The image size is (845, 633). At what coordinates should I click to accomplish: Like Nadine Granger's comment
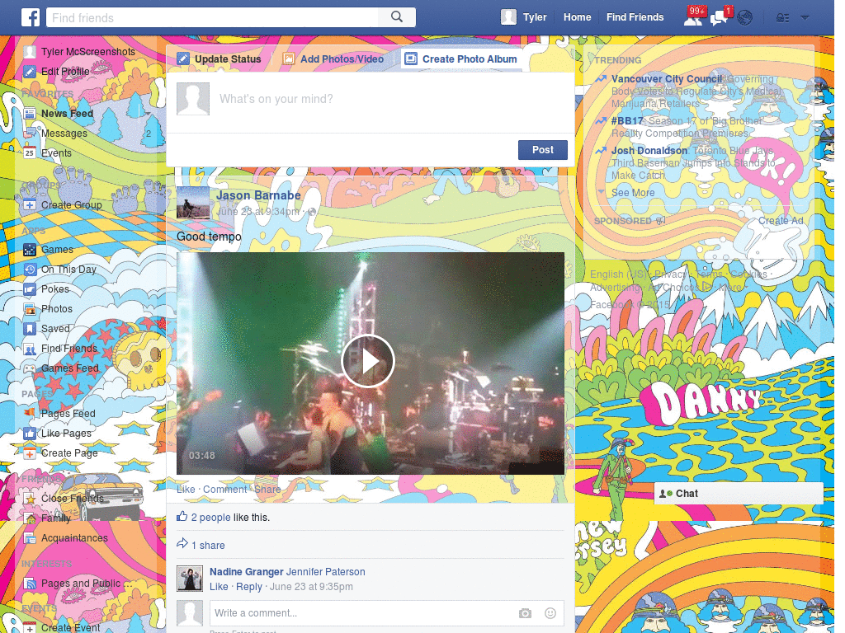pyautogui.click(x=219, y=587)
